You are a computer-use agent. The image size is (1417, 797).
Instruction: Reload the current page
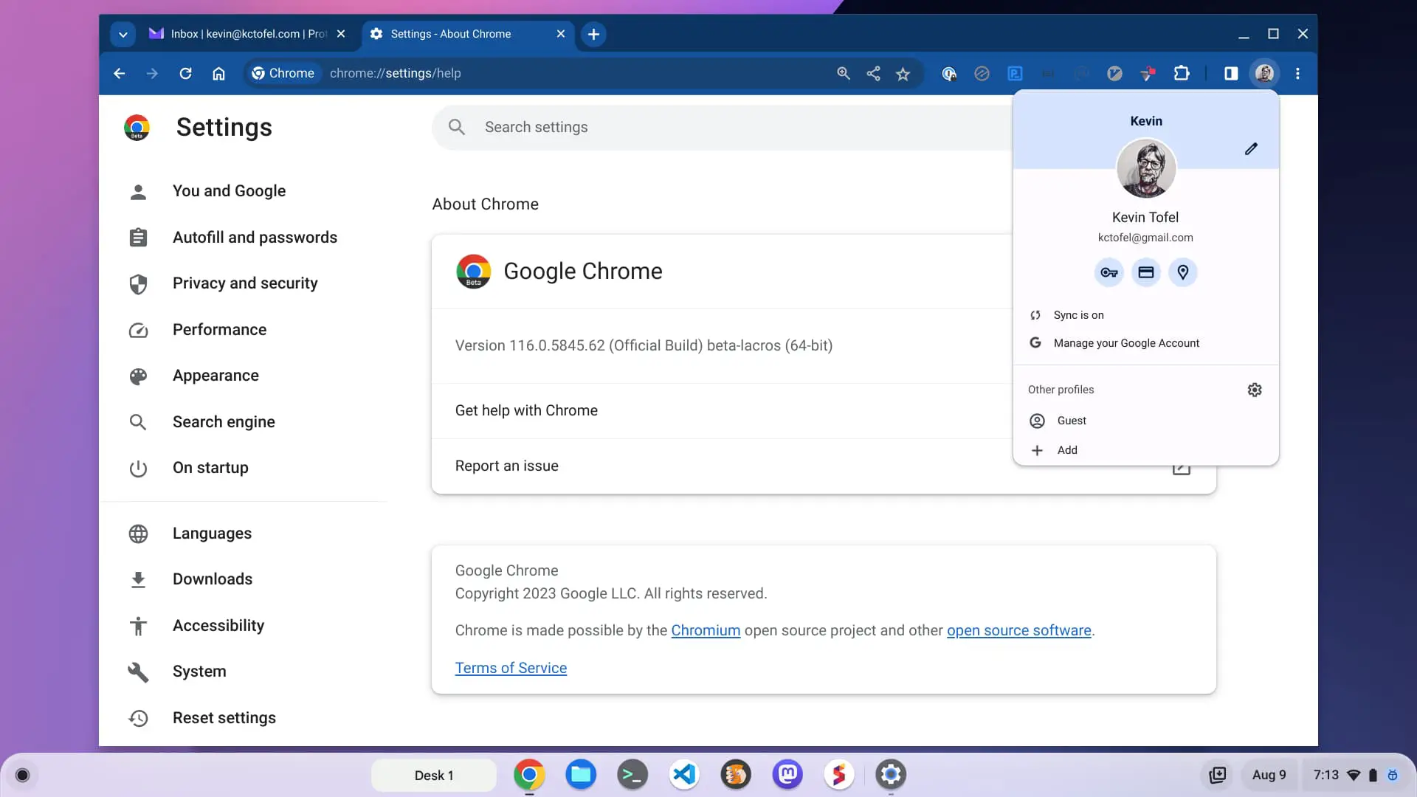pos(185,73)
